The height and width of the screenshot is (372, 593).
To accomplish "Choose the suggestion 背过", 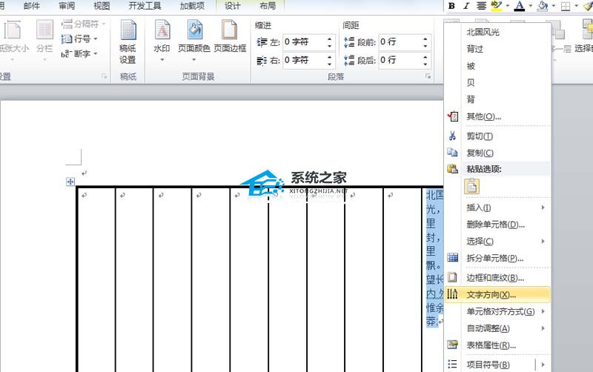I will 474,49.
